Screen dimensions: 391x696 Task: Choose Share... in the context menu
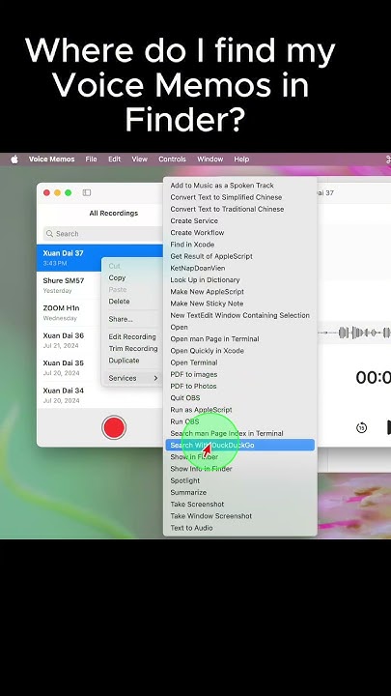pyautogui.click(x=121, y=319)
